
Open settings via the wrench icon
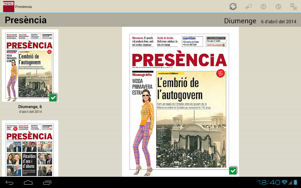[248, 7]
